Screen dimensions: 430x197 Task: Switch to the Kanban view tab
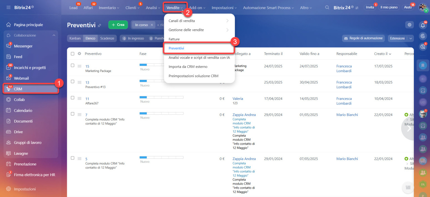75,38
